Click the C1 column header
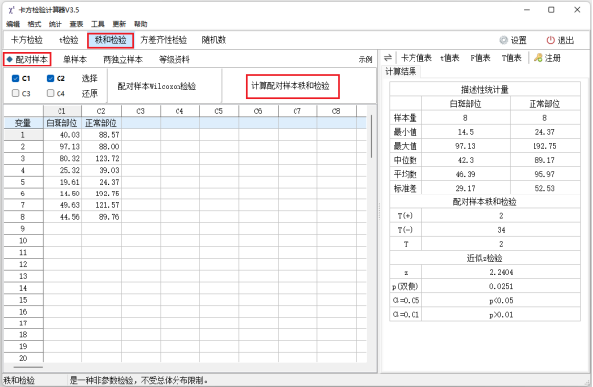The width and height of the screenshot is (593, 387). (62, 111)
